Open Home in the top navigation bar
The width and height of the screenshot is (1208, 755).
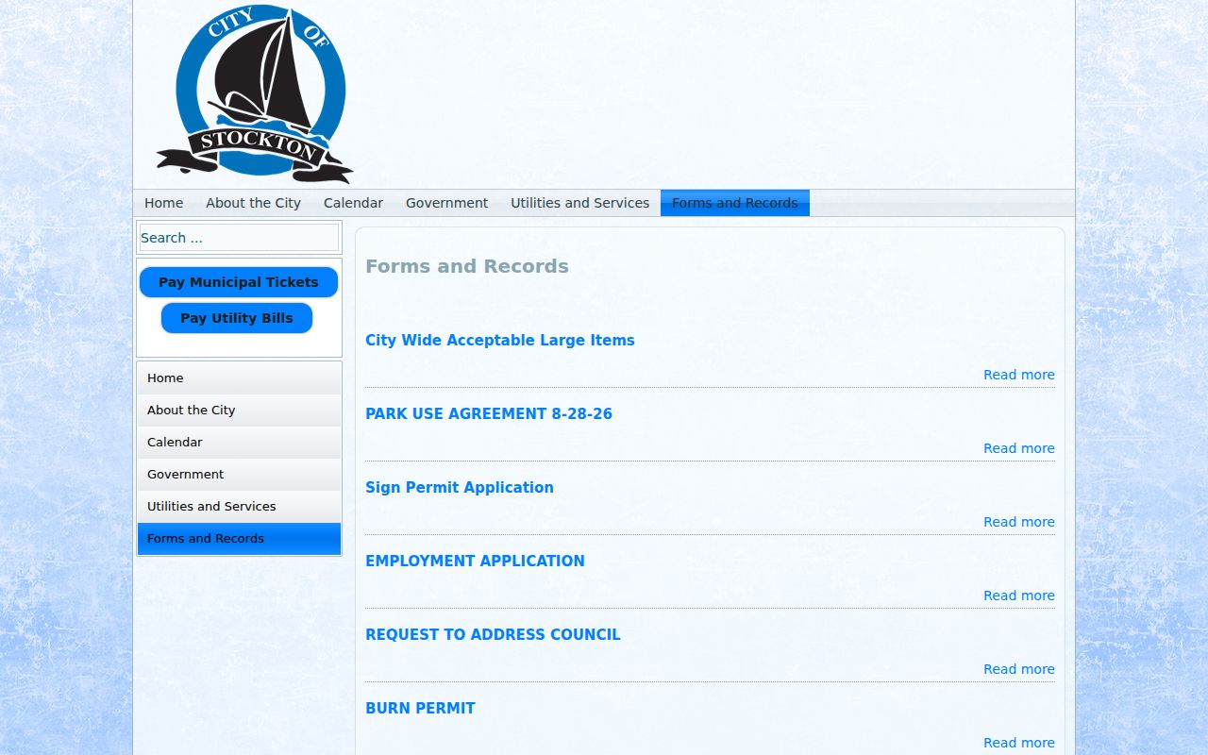coord(164,203)
